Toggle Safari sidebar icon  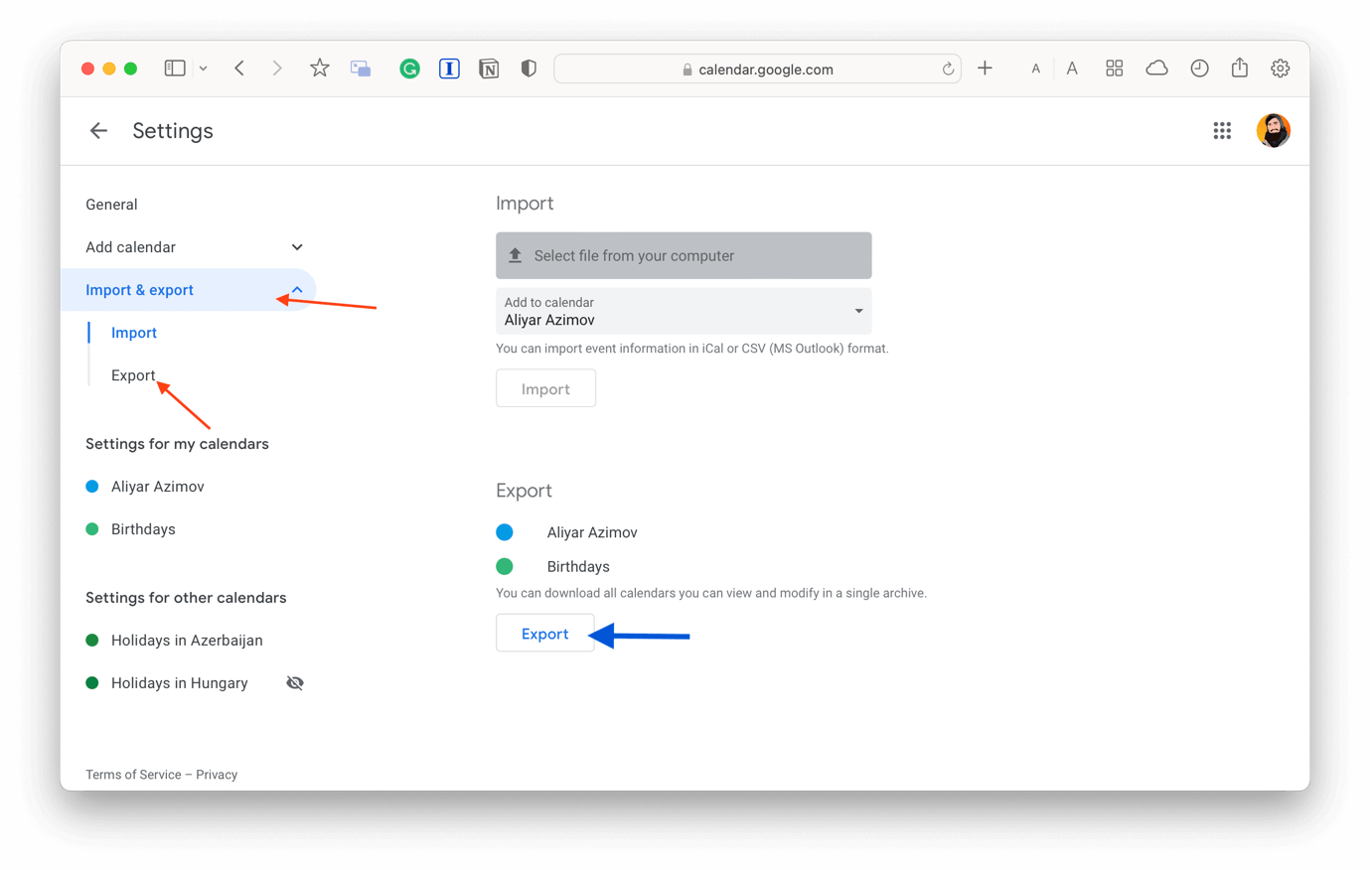(x=175, y=69)
